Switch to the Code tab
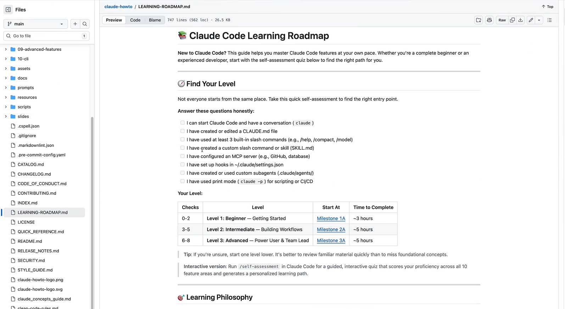The height and width of the screenshot is (309, 565). 135,20
